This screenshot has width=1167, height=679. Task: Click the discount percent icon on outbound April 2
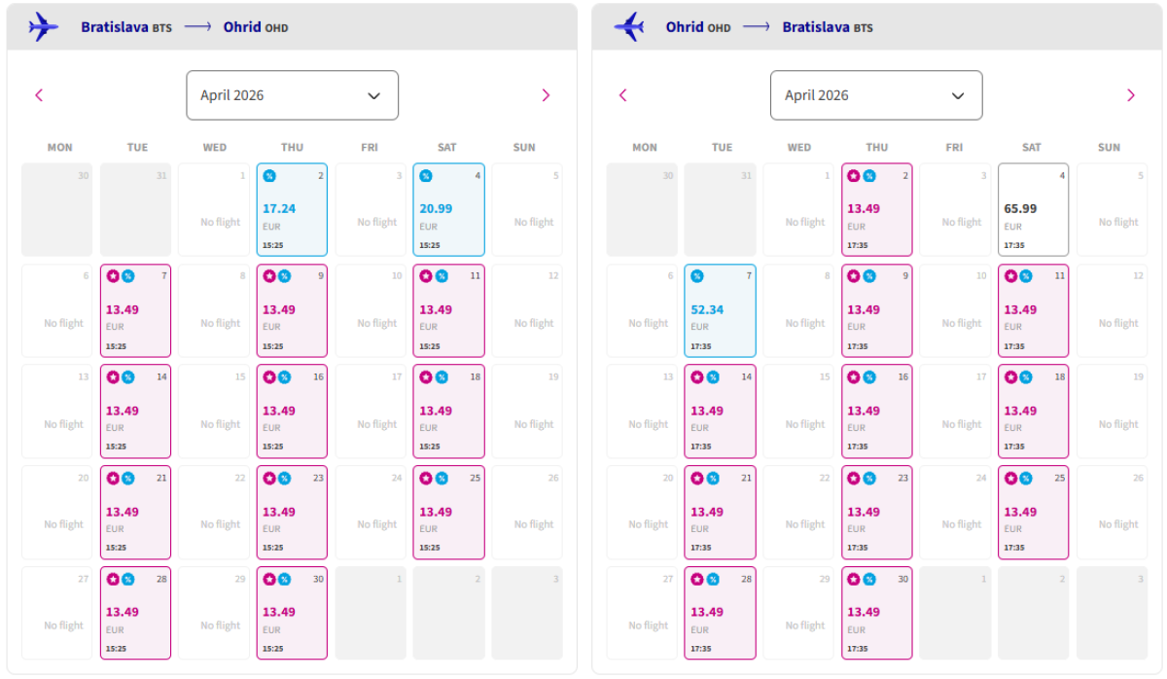269,176
